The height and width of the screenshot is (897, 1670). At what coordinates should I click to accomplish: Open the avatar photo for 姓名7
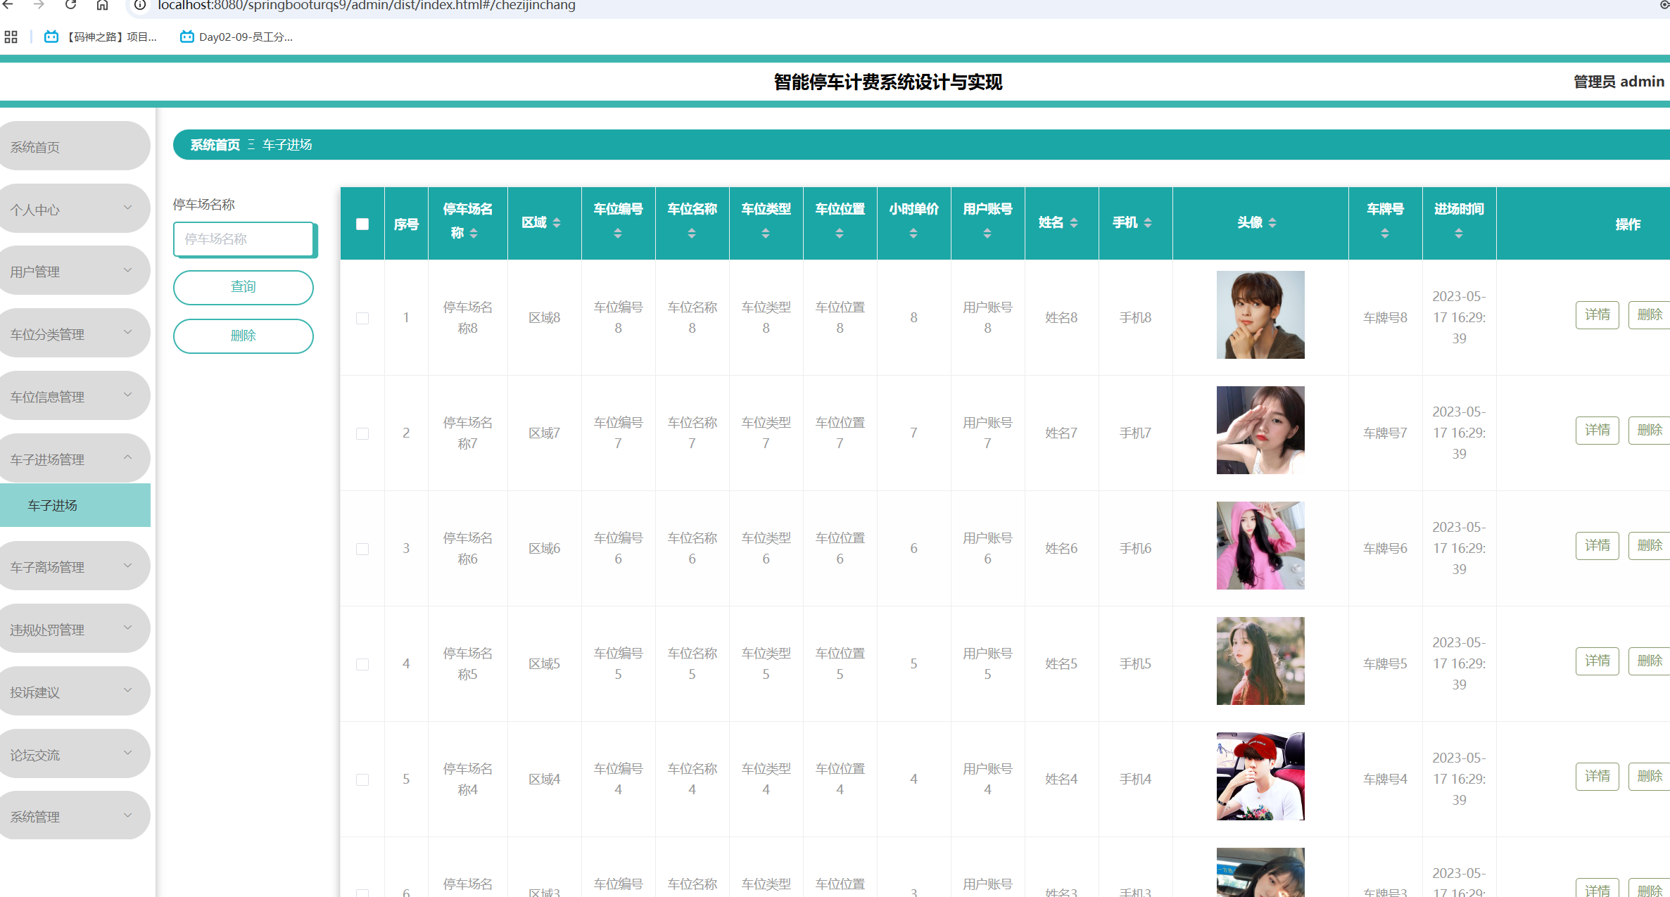(1260, 430)
